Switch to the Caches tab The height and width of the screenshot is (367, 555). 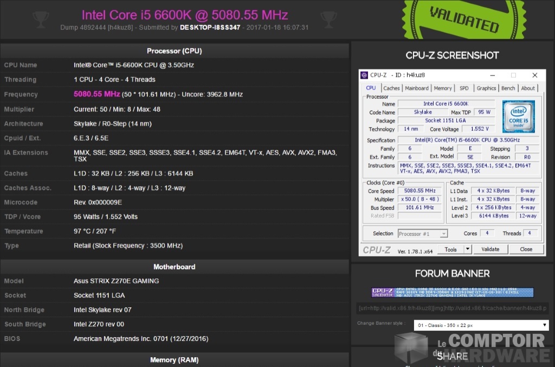pyautogui.click(x=391, y=88)
